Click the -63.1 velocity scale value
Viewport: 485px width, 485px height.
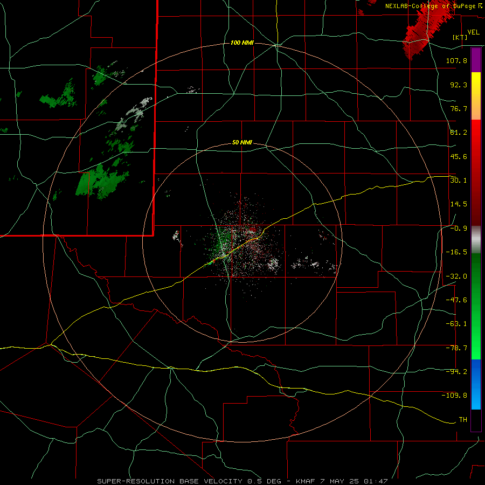point(456,324)
